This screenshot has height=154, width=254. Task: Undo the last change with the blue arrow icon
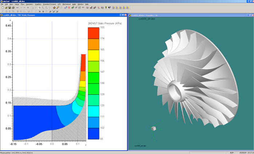[x=17, y=8]
